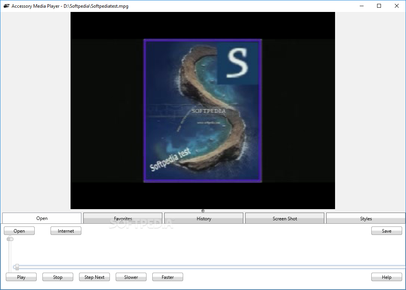406x290 pixels.
Task: Click the splitter grip below video
Action: [x=203, y=211]
